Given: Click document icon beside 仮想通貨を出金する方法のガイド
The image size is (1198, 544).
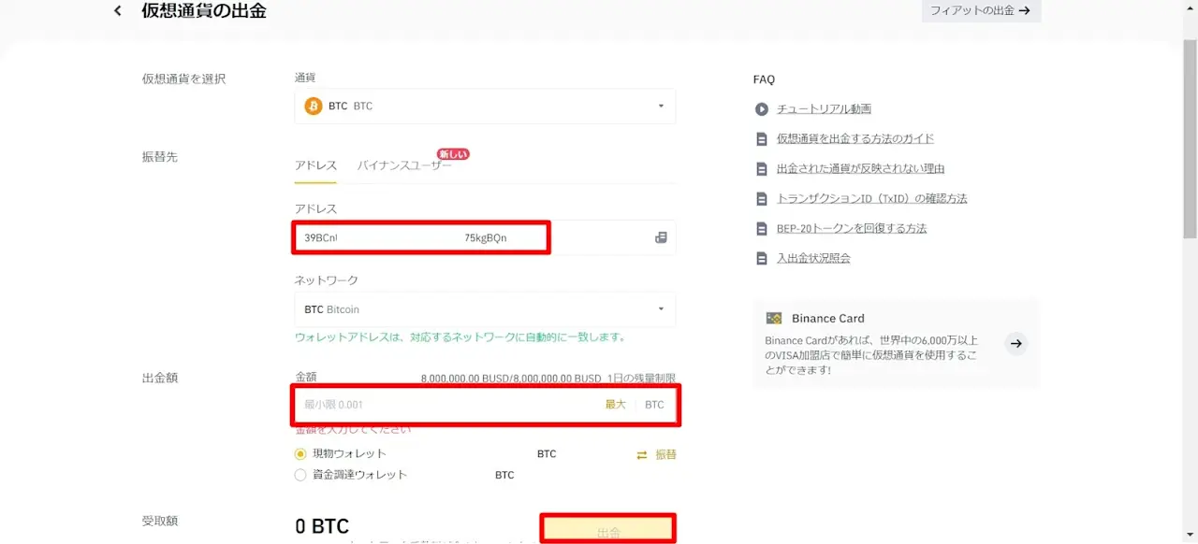Looking at the screenshot, I should 761,139.
